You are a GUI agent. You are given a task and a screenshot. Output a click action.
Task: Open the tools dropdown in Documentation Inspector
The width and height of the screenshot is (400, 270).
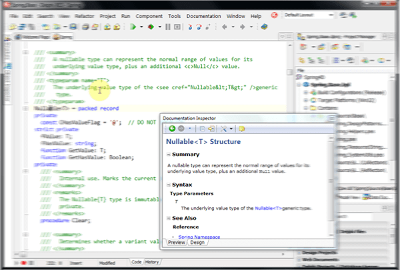[x=231, y=129]
